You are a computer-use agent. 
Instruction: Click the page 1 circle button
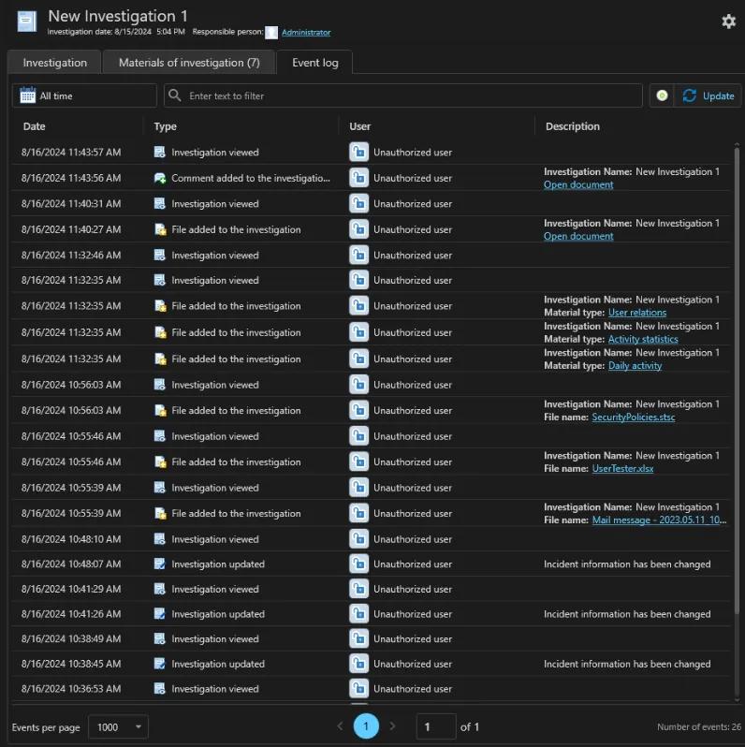pos(366,726)
